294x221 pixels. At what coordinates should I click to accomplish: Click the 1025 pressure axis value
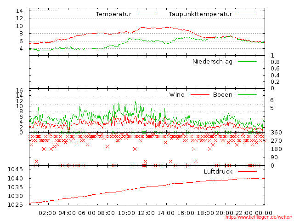(x=15, y=204)
